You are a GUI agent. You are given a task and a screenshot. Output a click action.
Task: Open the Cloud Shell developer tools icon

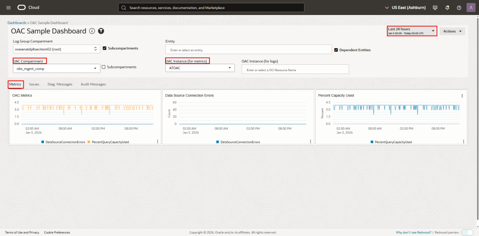435,7
